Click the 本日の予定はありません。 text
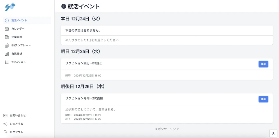Image resolution: width=279 pixels, height=138 pixels. pyautogui.click(x=83, y=30)
